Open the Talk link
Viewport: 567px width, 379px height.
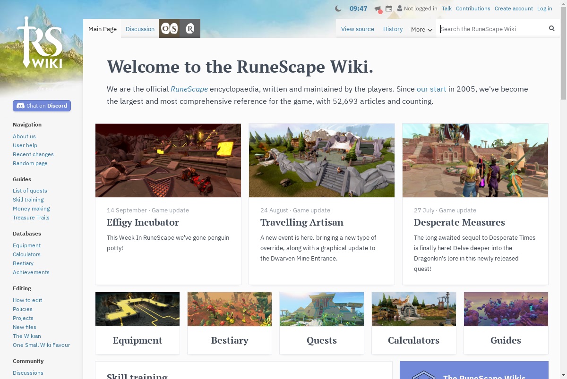447,8
